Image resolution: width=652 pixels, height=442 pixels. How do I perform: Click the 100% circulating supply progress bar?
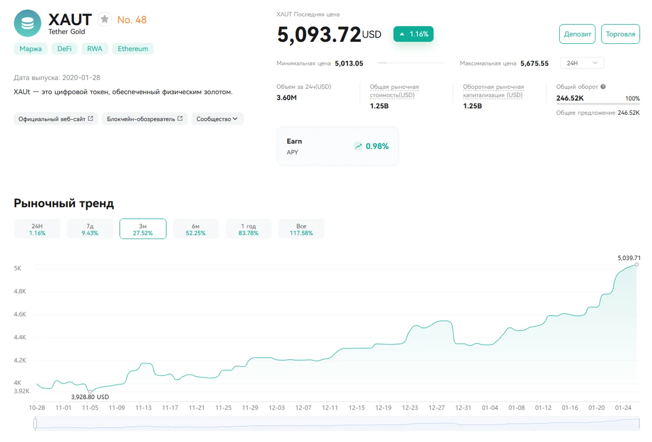598,104
